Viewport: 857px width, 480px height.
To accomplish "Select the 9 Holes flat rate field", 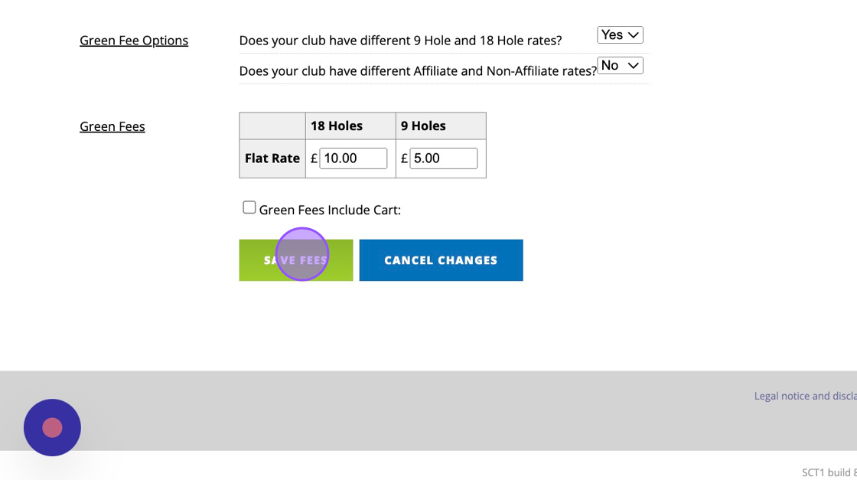I will tap(443, 158).
